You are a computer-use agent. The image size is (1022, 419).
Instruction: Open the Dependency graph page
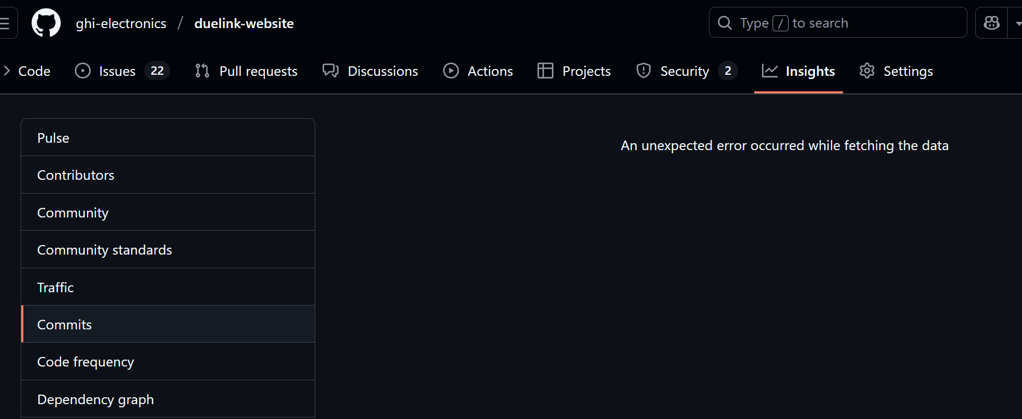(x=96, y=399)
